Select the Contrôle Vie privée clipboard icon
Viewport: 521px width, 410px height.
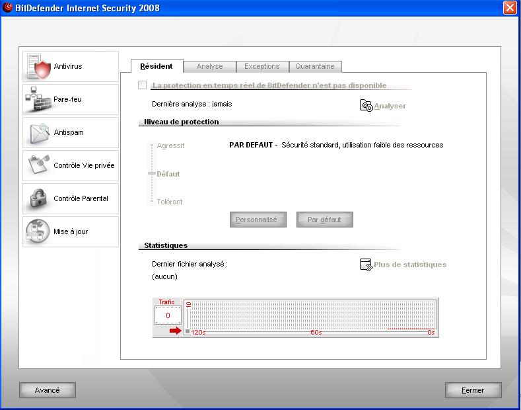click(39, 165)
